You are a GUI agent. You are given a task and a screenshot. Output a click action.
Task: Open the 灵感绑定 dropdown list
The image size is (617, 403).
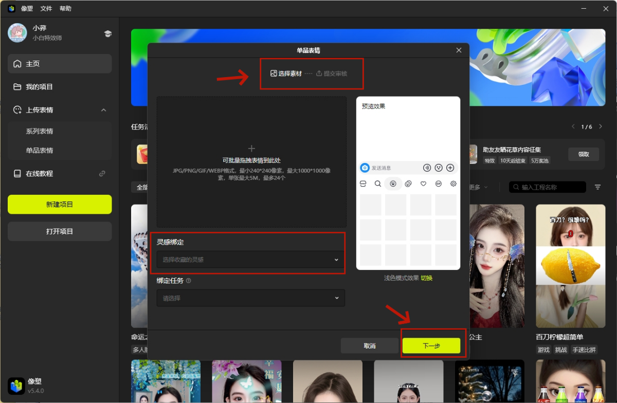click(251, 260)
